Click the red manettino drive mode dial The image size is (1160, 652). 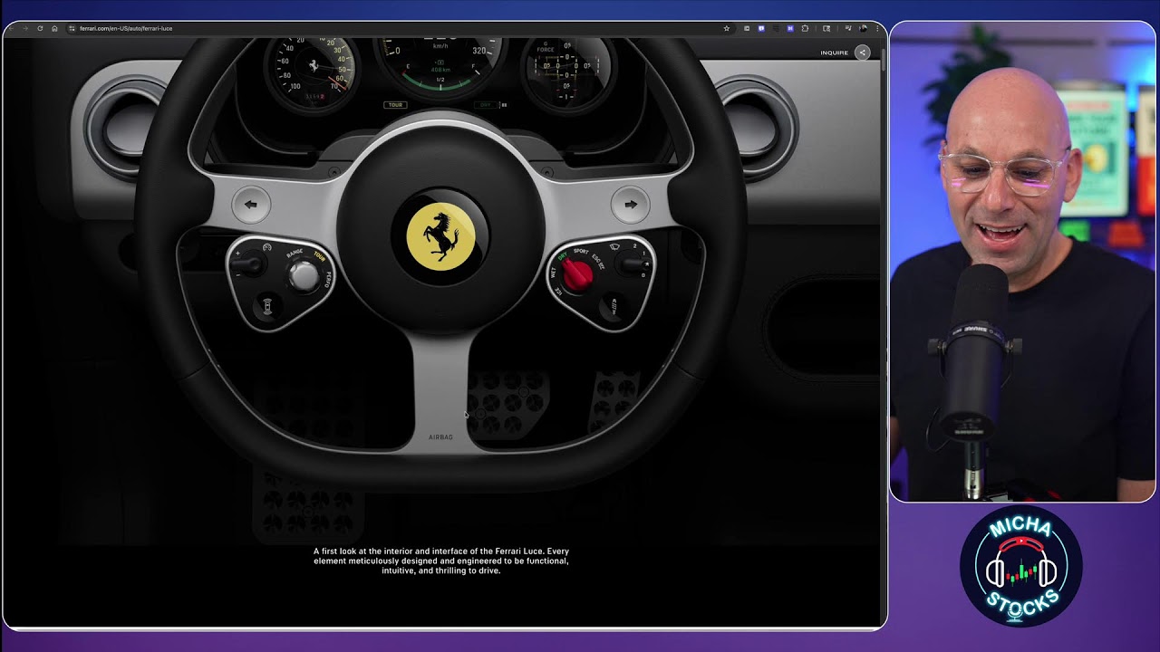click(x=577, y=274)
